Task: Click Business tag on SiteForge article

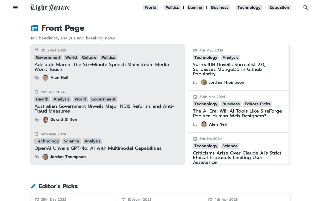Action: (x=231, y=104)
